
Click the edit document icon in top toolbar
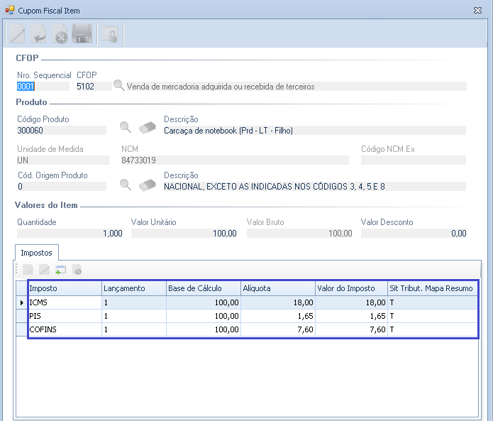pyautogui.click(x=16, y=34)
